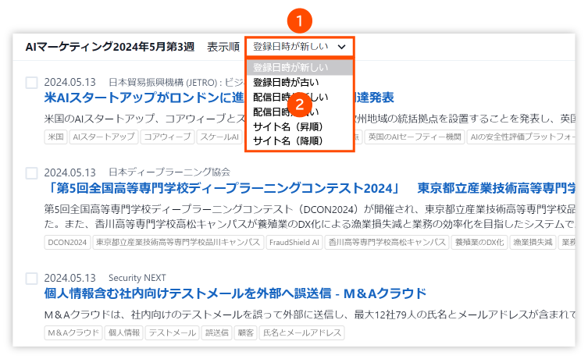The width and height of the screenshot is (588, 359).
Task: Click the date of the Security NEXT article
Action: point(70,278)
